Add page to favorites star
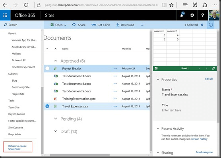This screenshot has height=158, width=221. (x=171, y=5)
